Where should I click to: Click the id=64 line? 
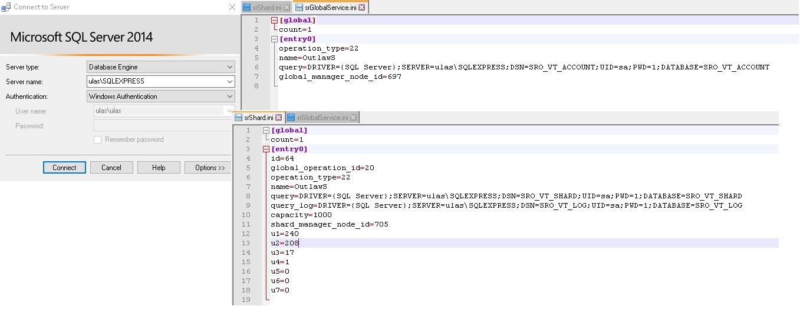(282, 158)
